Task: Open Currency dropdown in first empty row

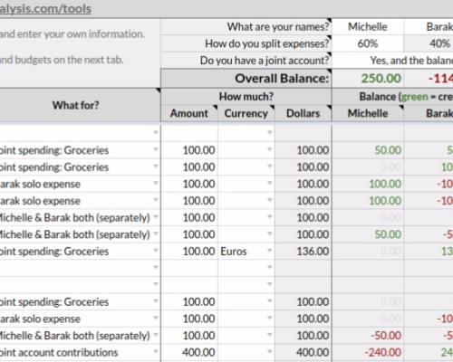Action: tap(270, 132)
